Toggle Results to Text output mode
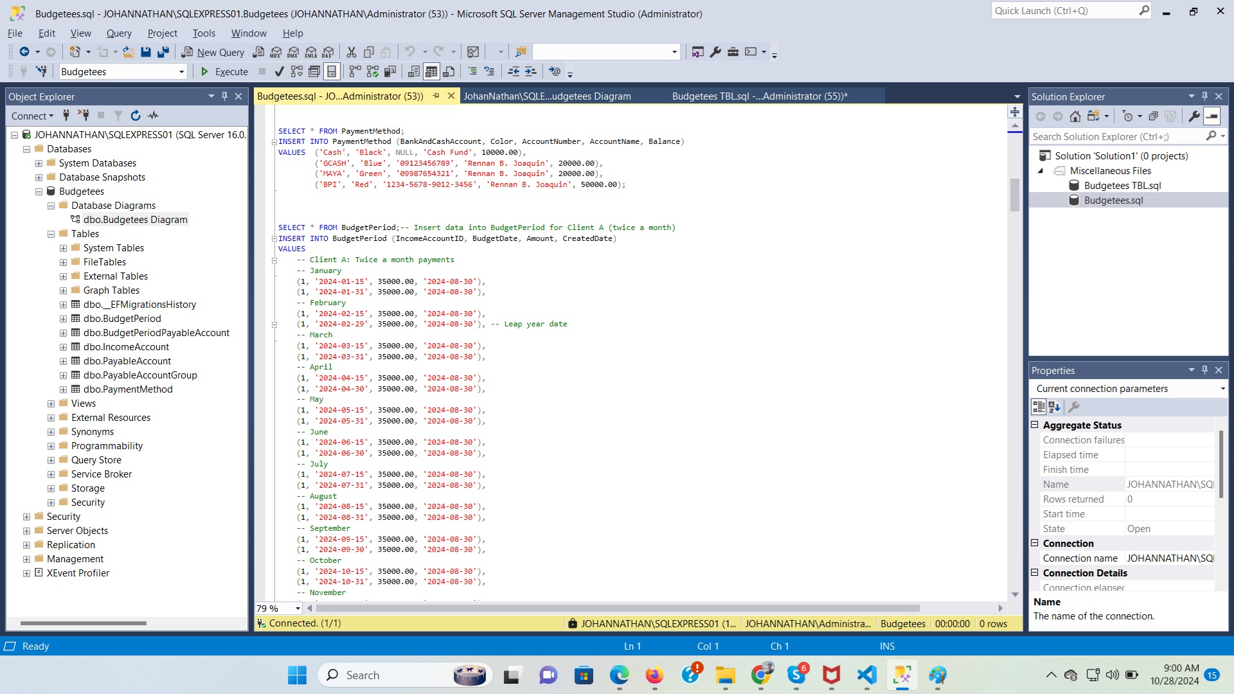Viewport: 1234px width, 694px height. pos(414,71)
